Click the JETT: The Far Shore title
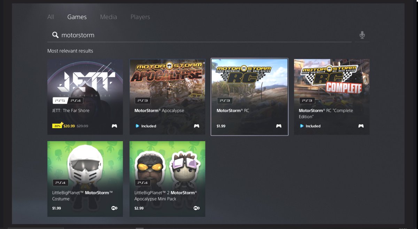This screenshot has height=229, width=418. click(x=71, y=111)
